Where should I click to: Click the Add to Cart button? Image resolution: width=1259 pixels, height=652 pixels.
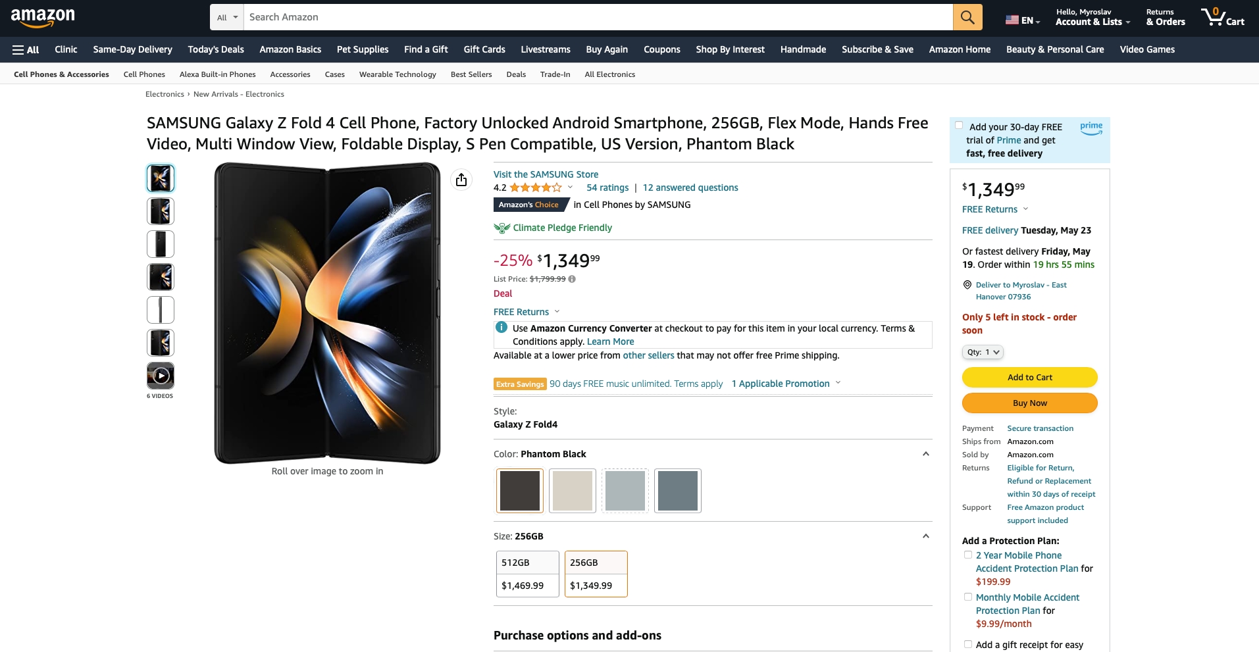point(1030,377)
